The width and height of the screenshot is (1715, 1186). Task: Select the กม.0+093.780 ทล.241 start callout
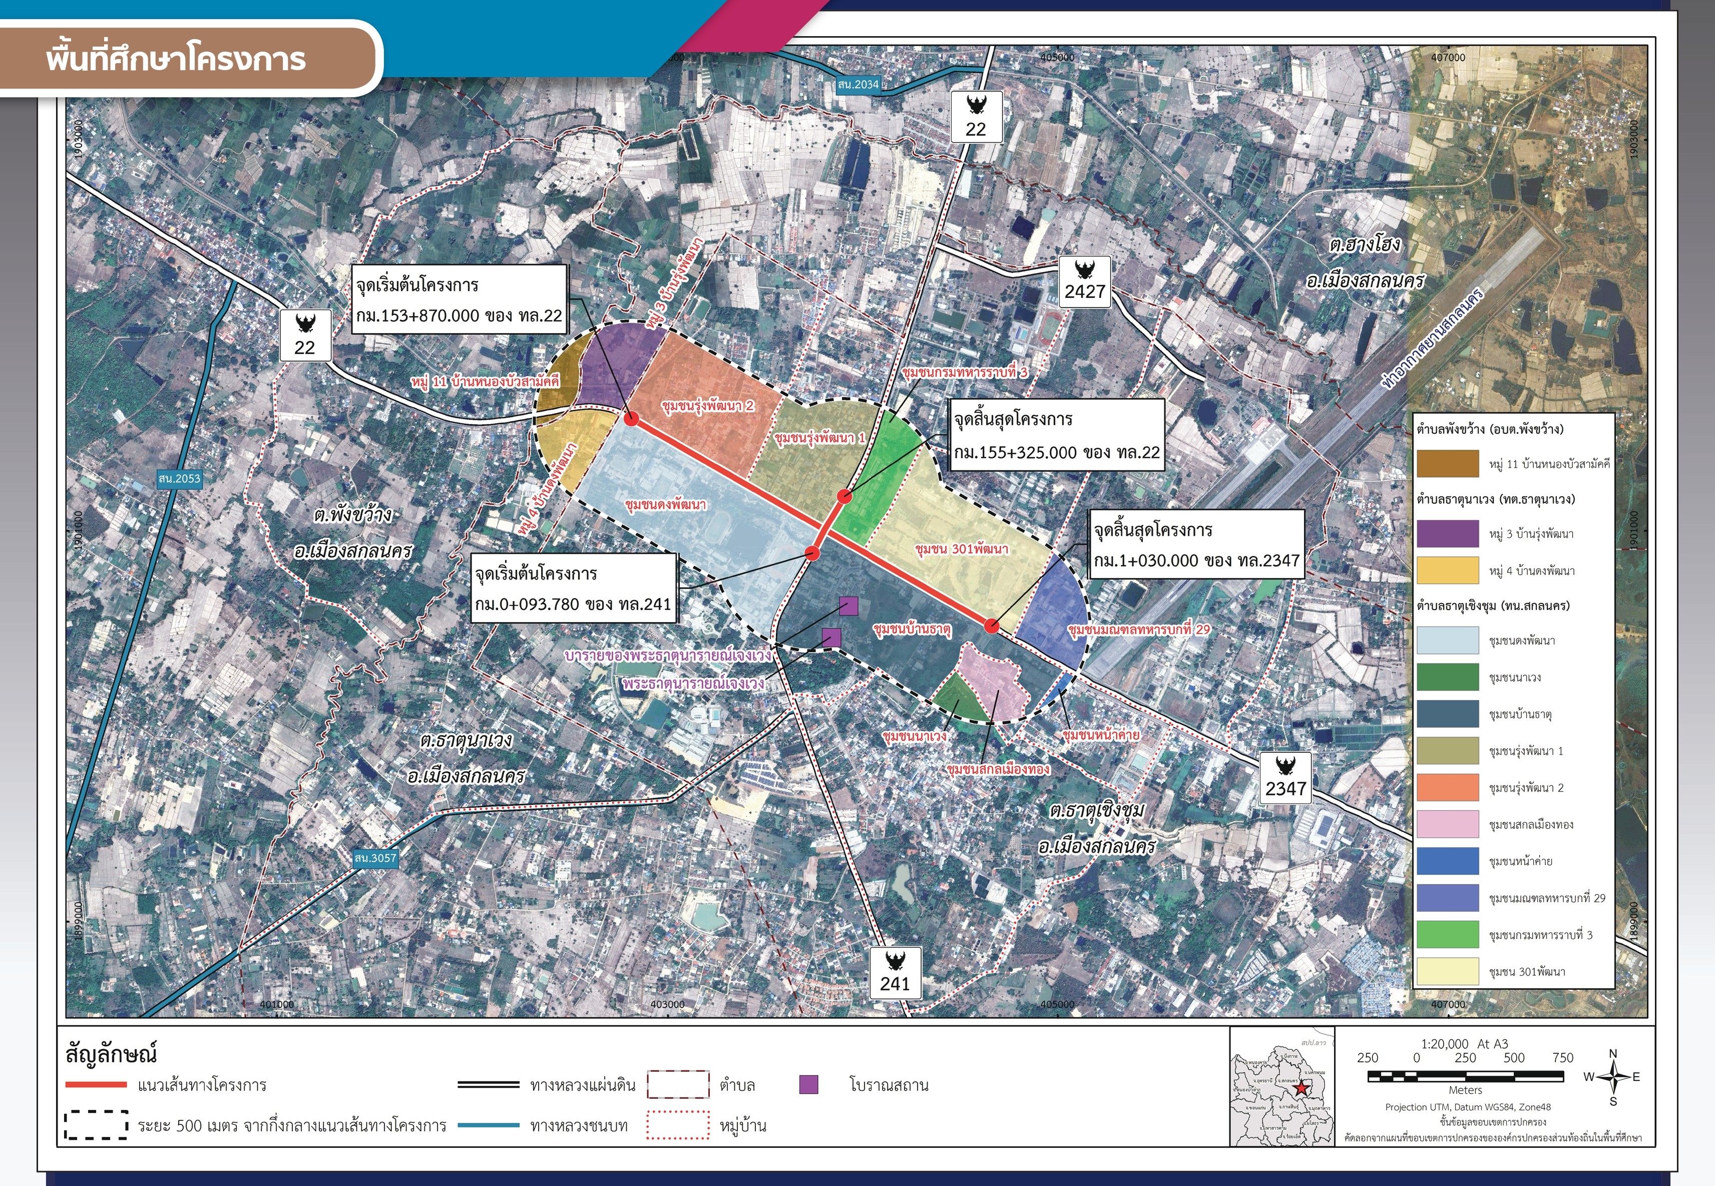pyautogui.click(x=573, y=588)
